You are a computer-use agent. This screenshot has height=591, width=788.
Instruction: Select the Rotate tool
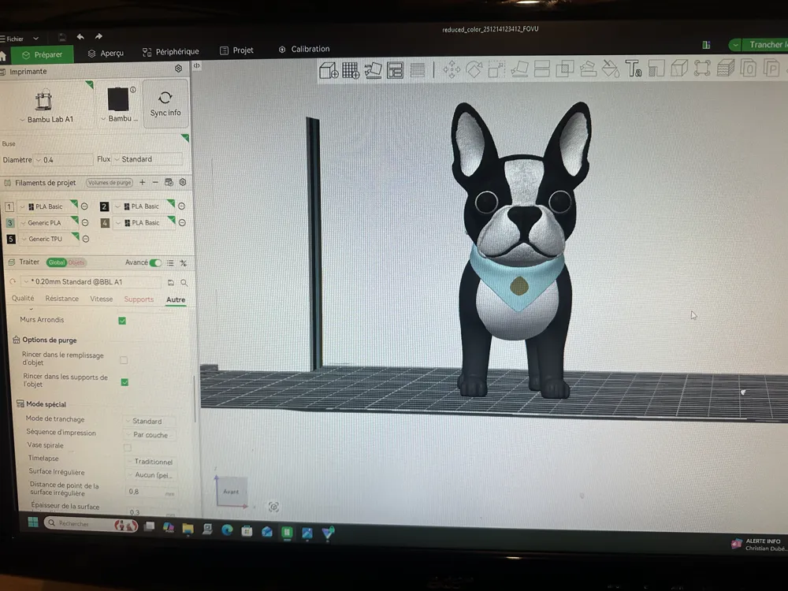(474, 69)
